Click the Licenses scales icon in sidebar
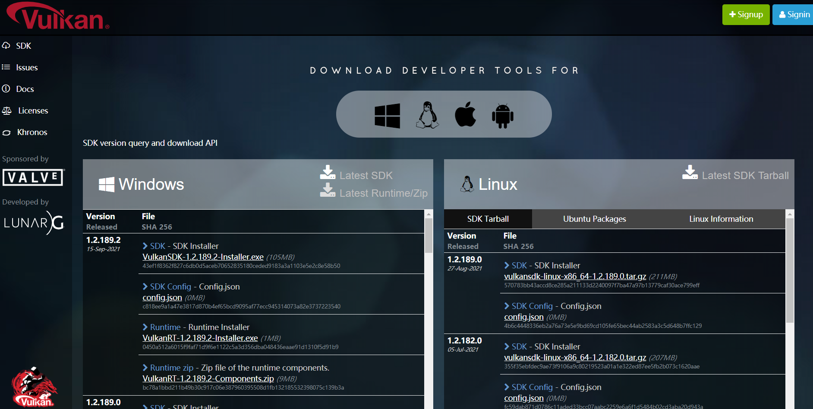Viewport: 813px width, 409px height. click(6, 110)
